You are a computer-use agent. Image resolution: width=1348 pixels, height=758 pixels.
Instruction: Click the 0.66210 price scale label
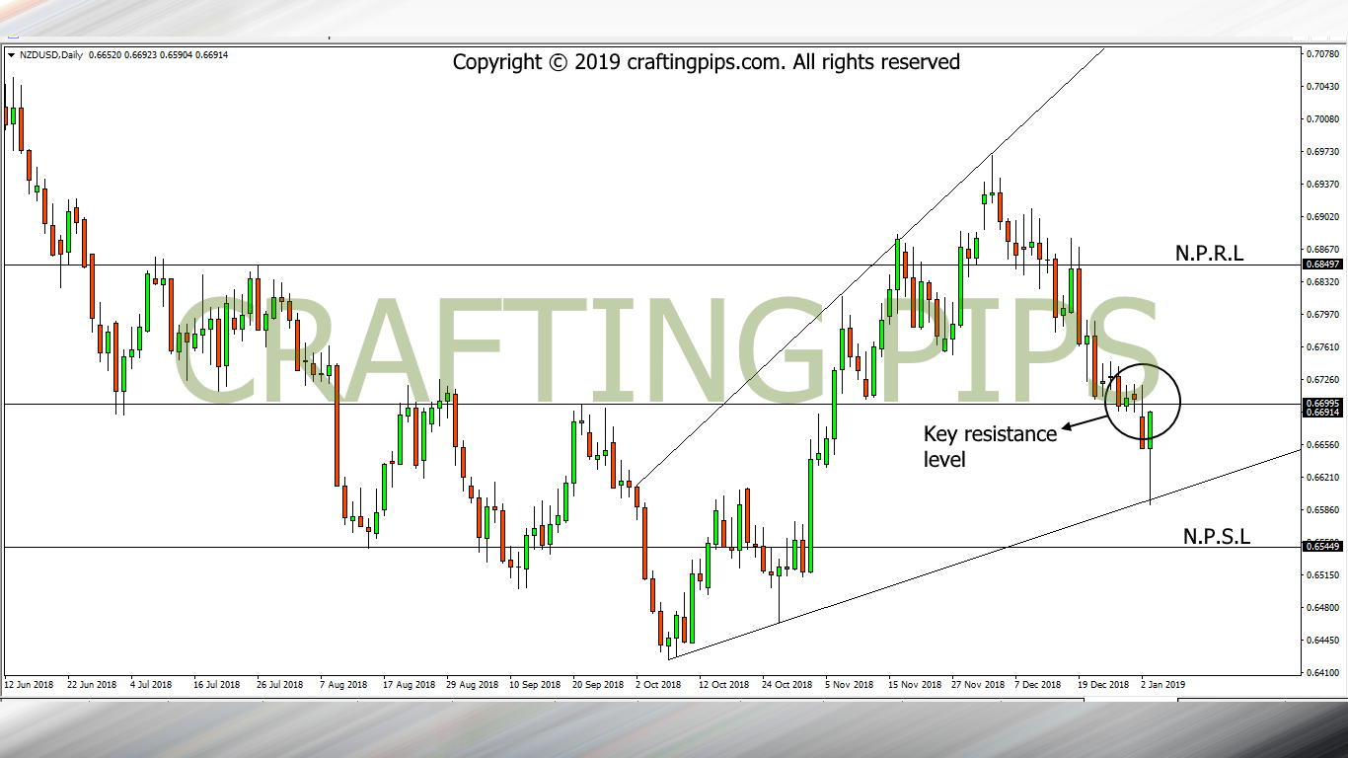point(1321,477)
